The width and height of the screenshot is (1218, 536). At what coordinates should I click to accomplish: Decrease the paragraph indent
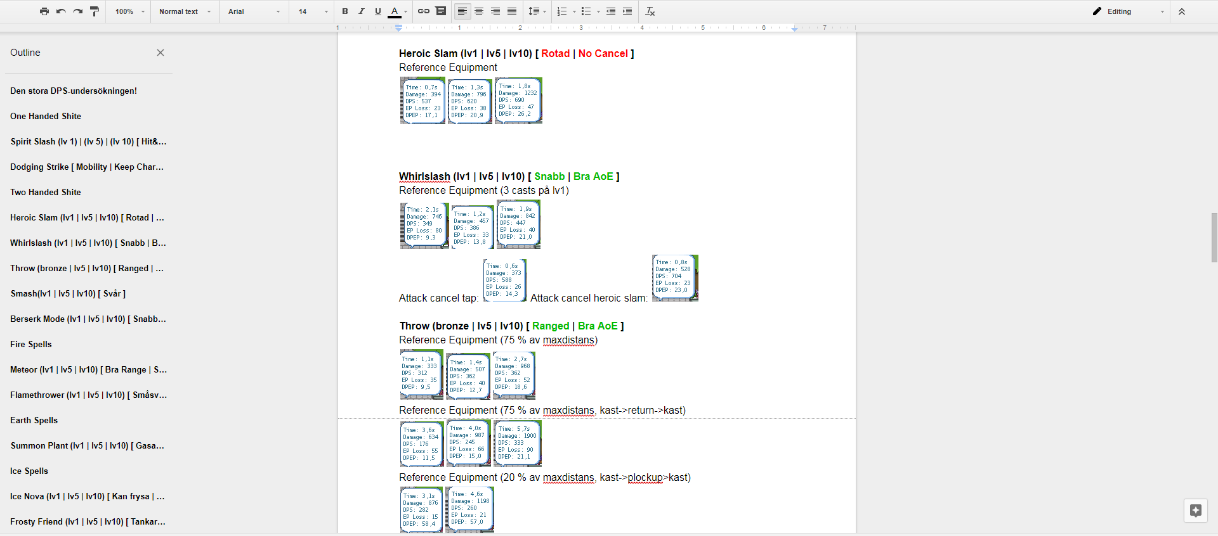[x=611, y=11]
